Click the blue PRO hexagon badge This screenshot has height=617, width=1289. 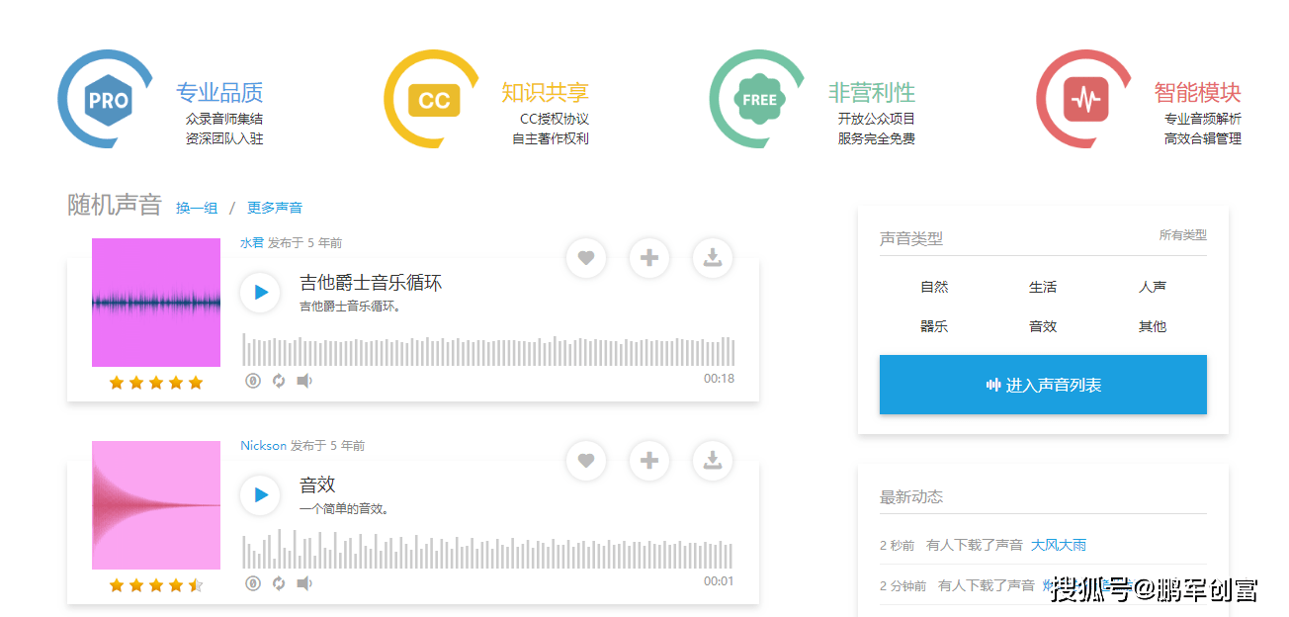click(109, 100)
